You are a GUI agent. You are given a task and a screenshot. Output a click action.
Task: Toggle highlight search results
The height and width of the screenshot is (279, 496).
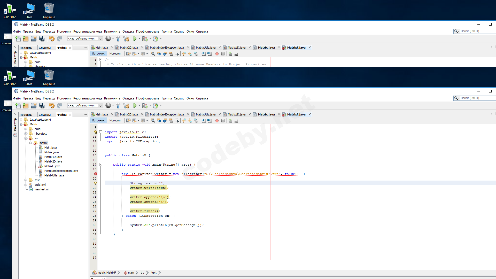(x=171, y=121)
